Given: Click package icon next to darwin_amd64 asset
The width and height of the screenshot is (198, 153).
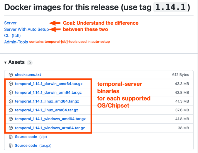Looking at the screenshot, I should (x=11, y=84).
